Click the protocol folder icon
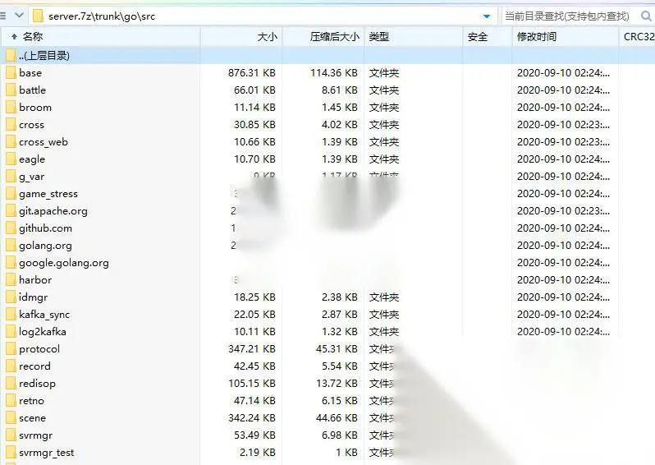This screenshot has height=465, width=655. point(11,348)
